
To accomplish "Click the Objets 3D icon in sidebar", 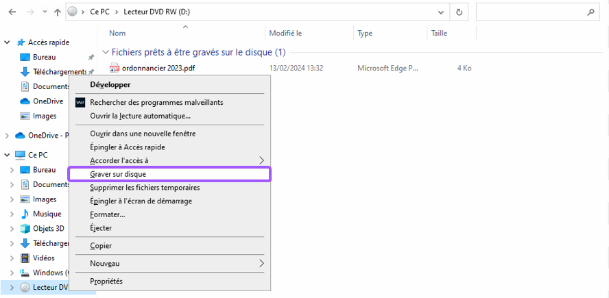I will point(25,228).
